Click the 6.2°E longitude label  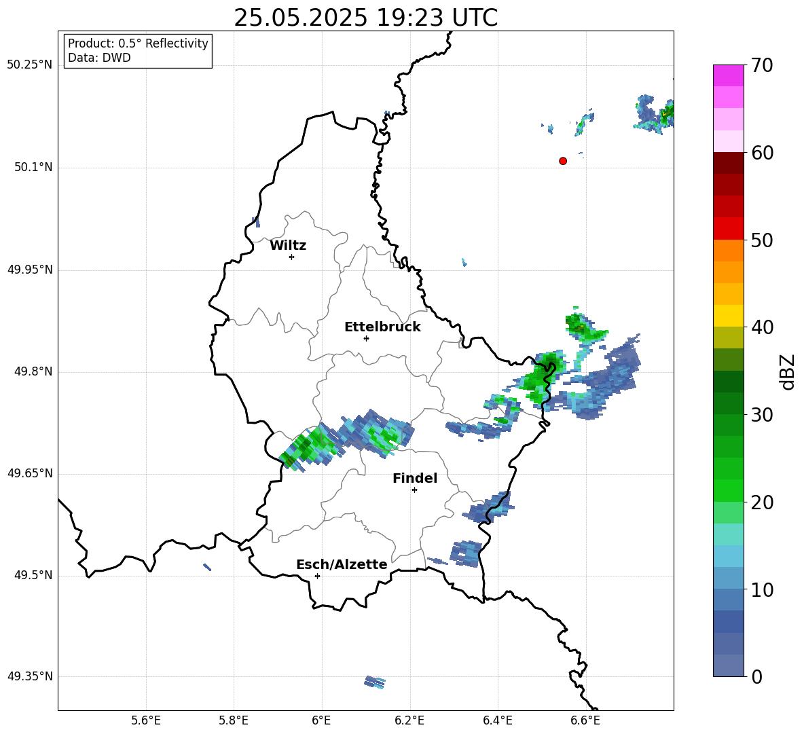[x=409, y=720]
